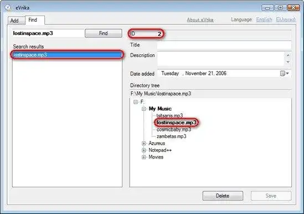
Task: Select the Notepad++ folder label
Action: pyautogui.click(x=160, y=150)
